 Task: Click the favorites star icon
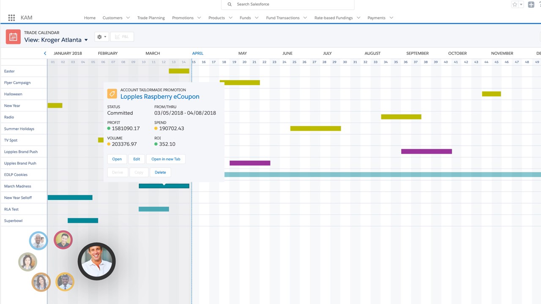coord(514,5)
